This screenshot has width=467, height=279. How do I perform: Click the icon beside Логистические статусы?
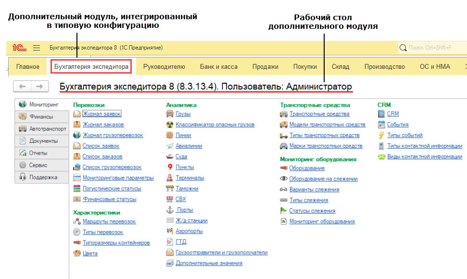pyautogui.click(x=77, y=189)
